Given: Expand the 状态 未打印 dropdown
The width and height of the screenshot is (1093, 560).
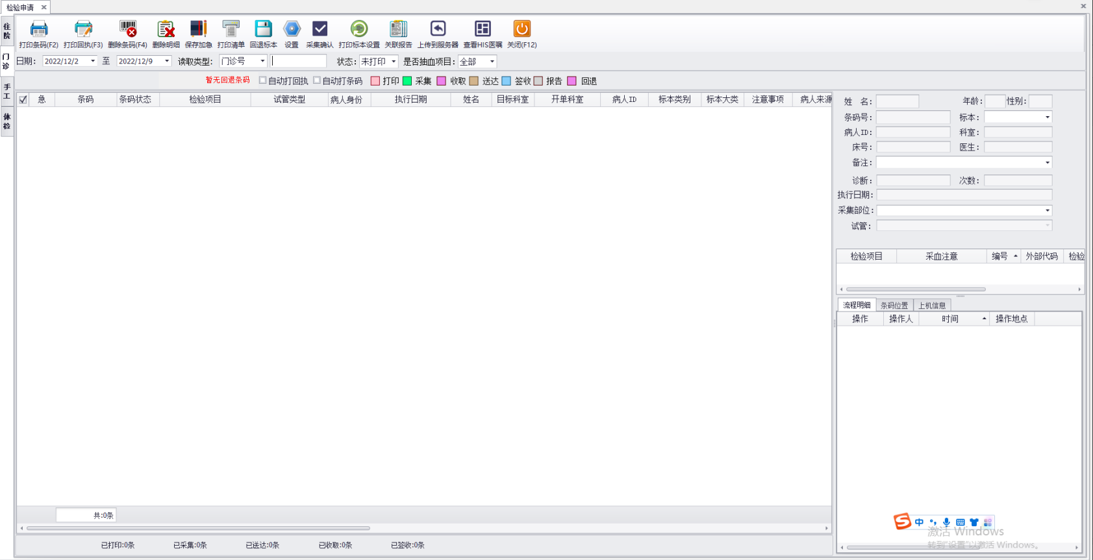Looking at the screenshot, I should click(394, 61).
